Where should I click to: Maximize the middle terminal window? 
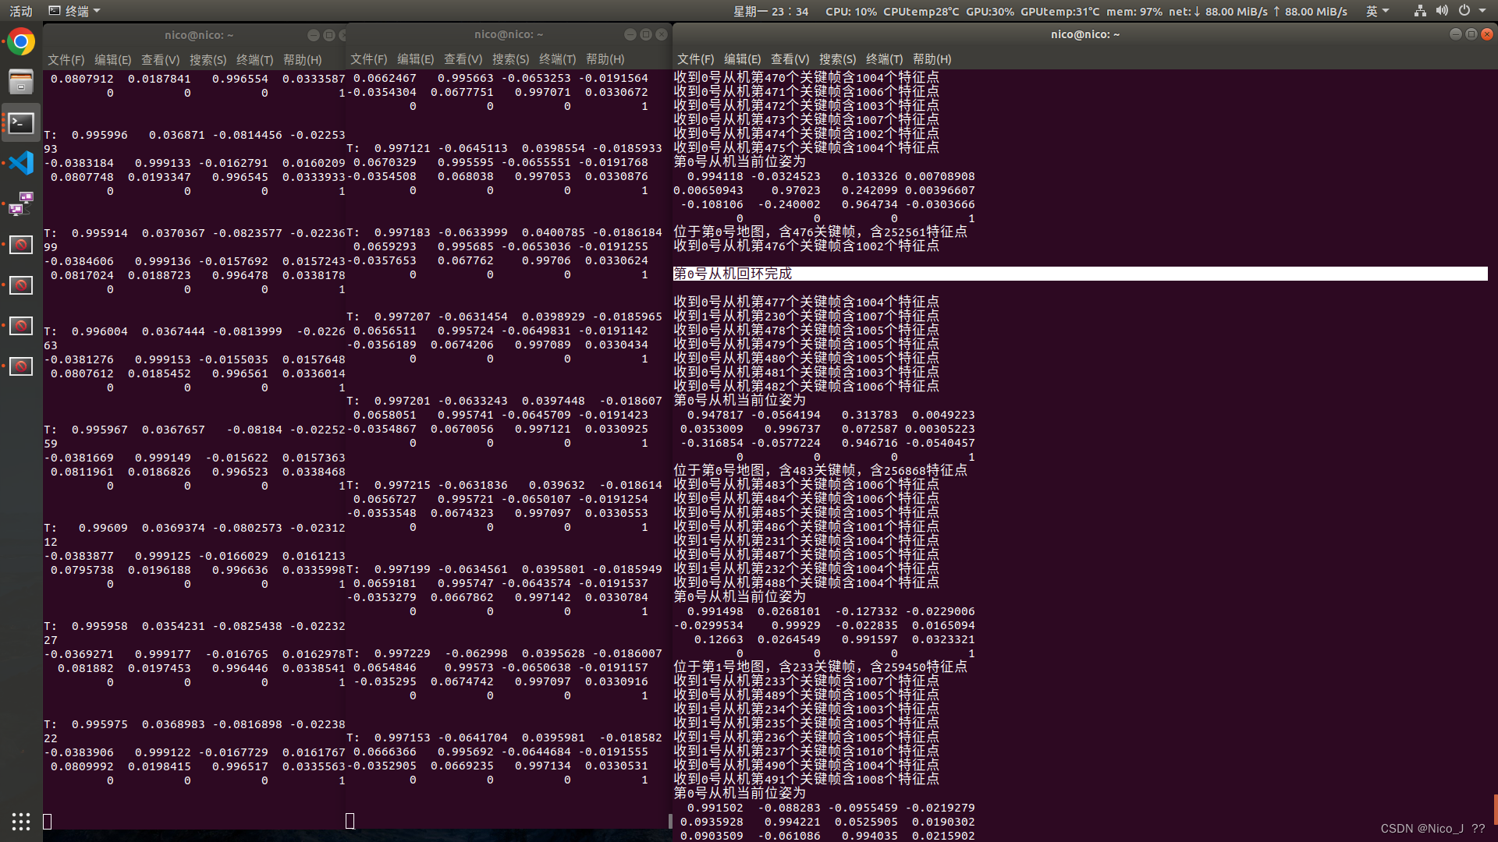pos(646,34)
